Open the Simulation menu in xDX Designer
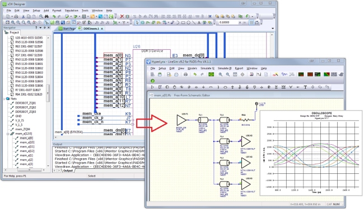The width and height of the screenshot is (364, 209). click(x=71, y=11)
